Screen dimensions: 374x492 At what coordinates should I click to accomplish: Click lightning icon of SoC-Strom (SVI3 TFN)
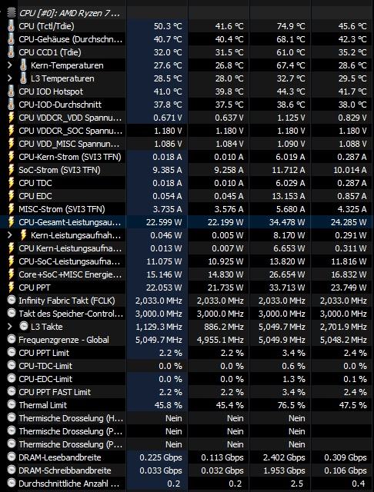(11, 170)
